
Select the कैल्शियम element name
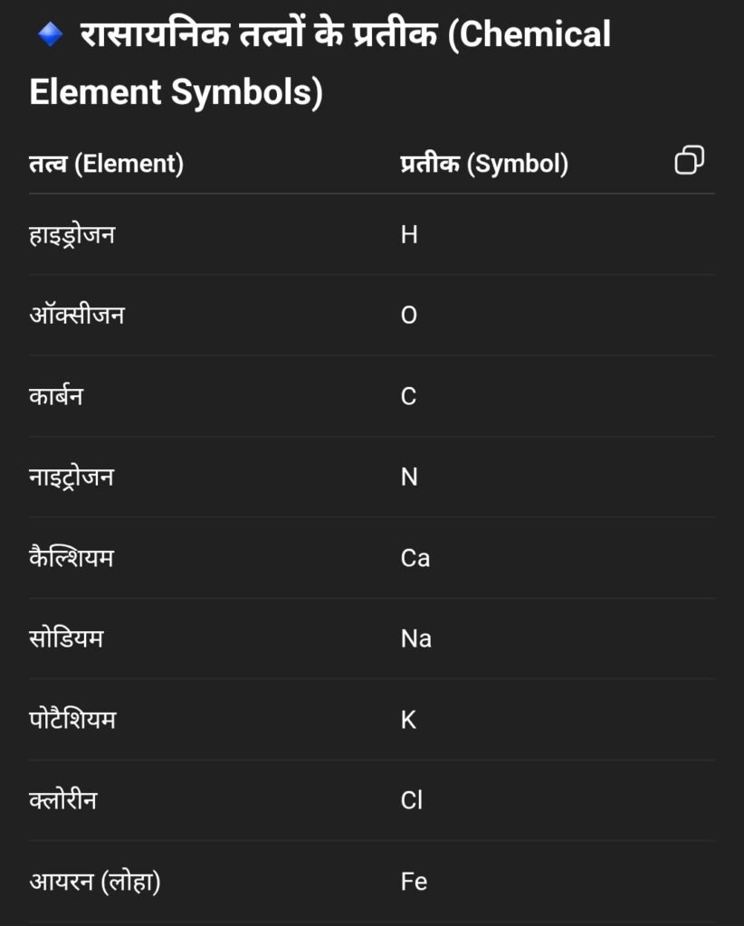[71, 556]
